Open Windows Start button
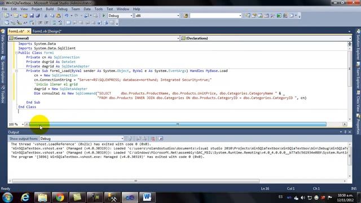The image size is (361, 203). coord(7,197)
